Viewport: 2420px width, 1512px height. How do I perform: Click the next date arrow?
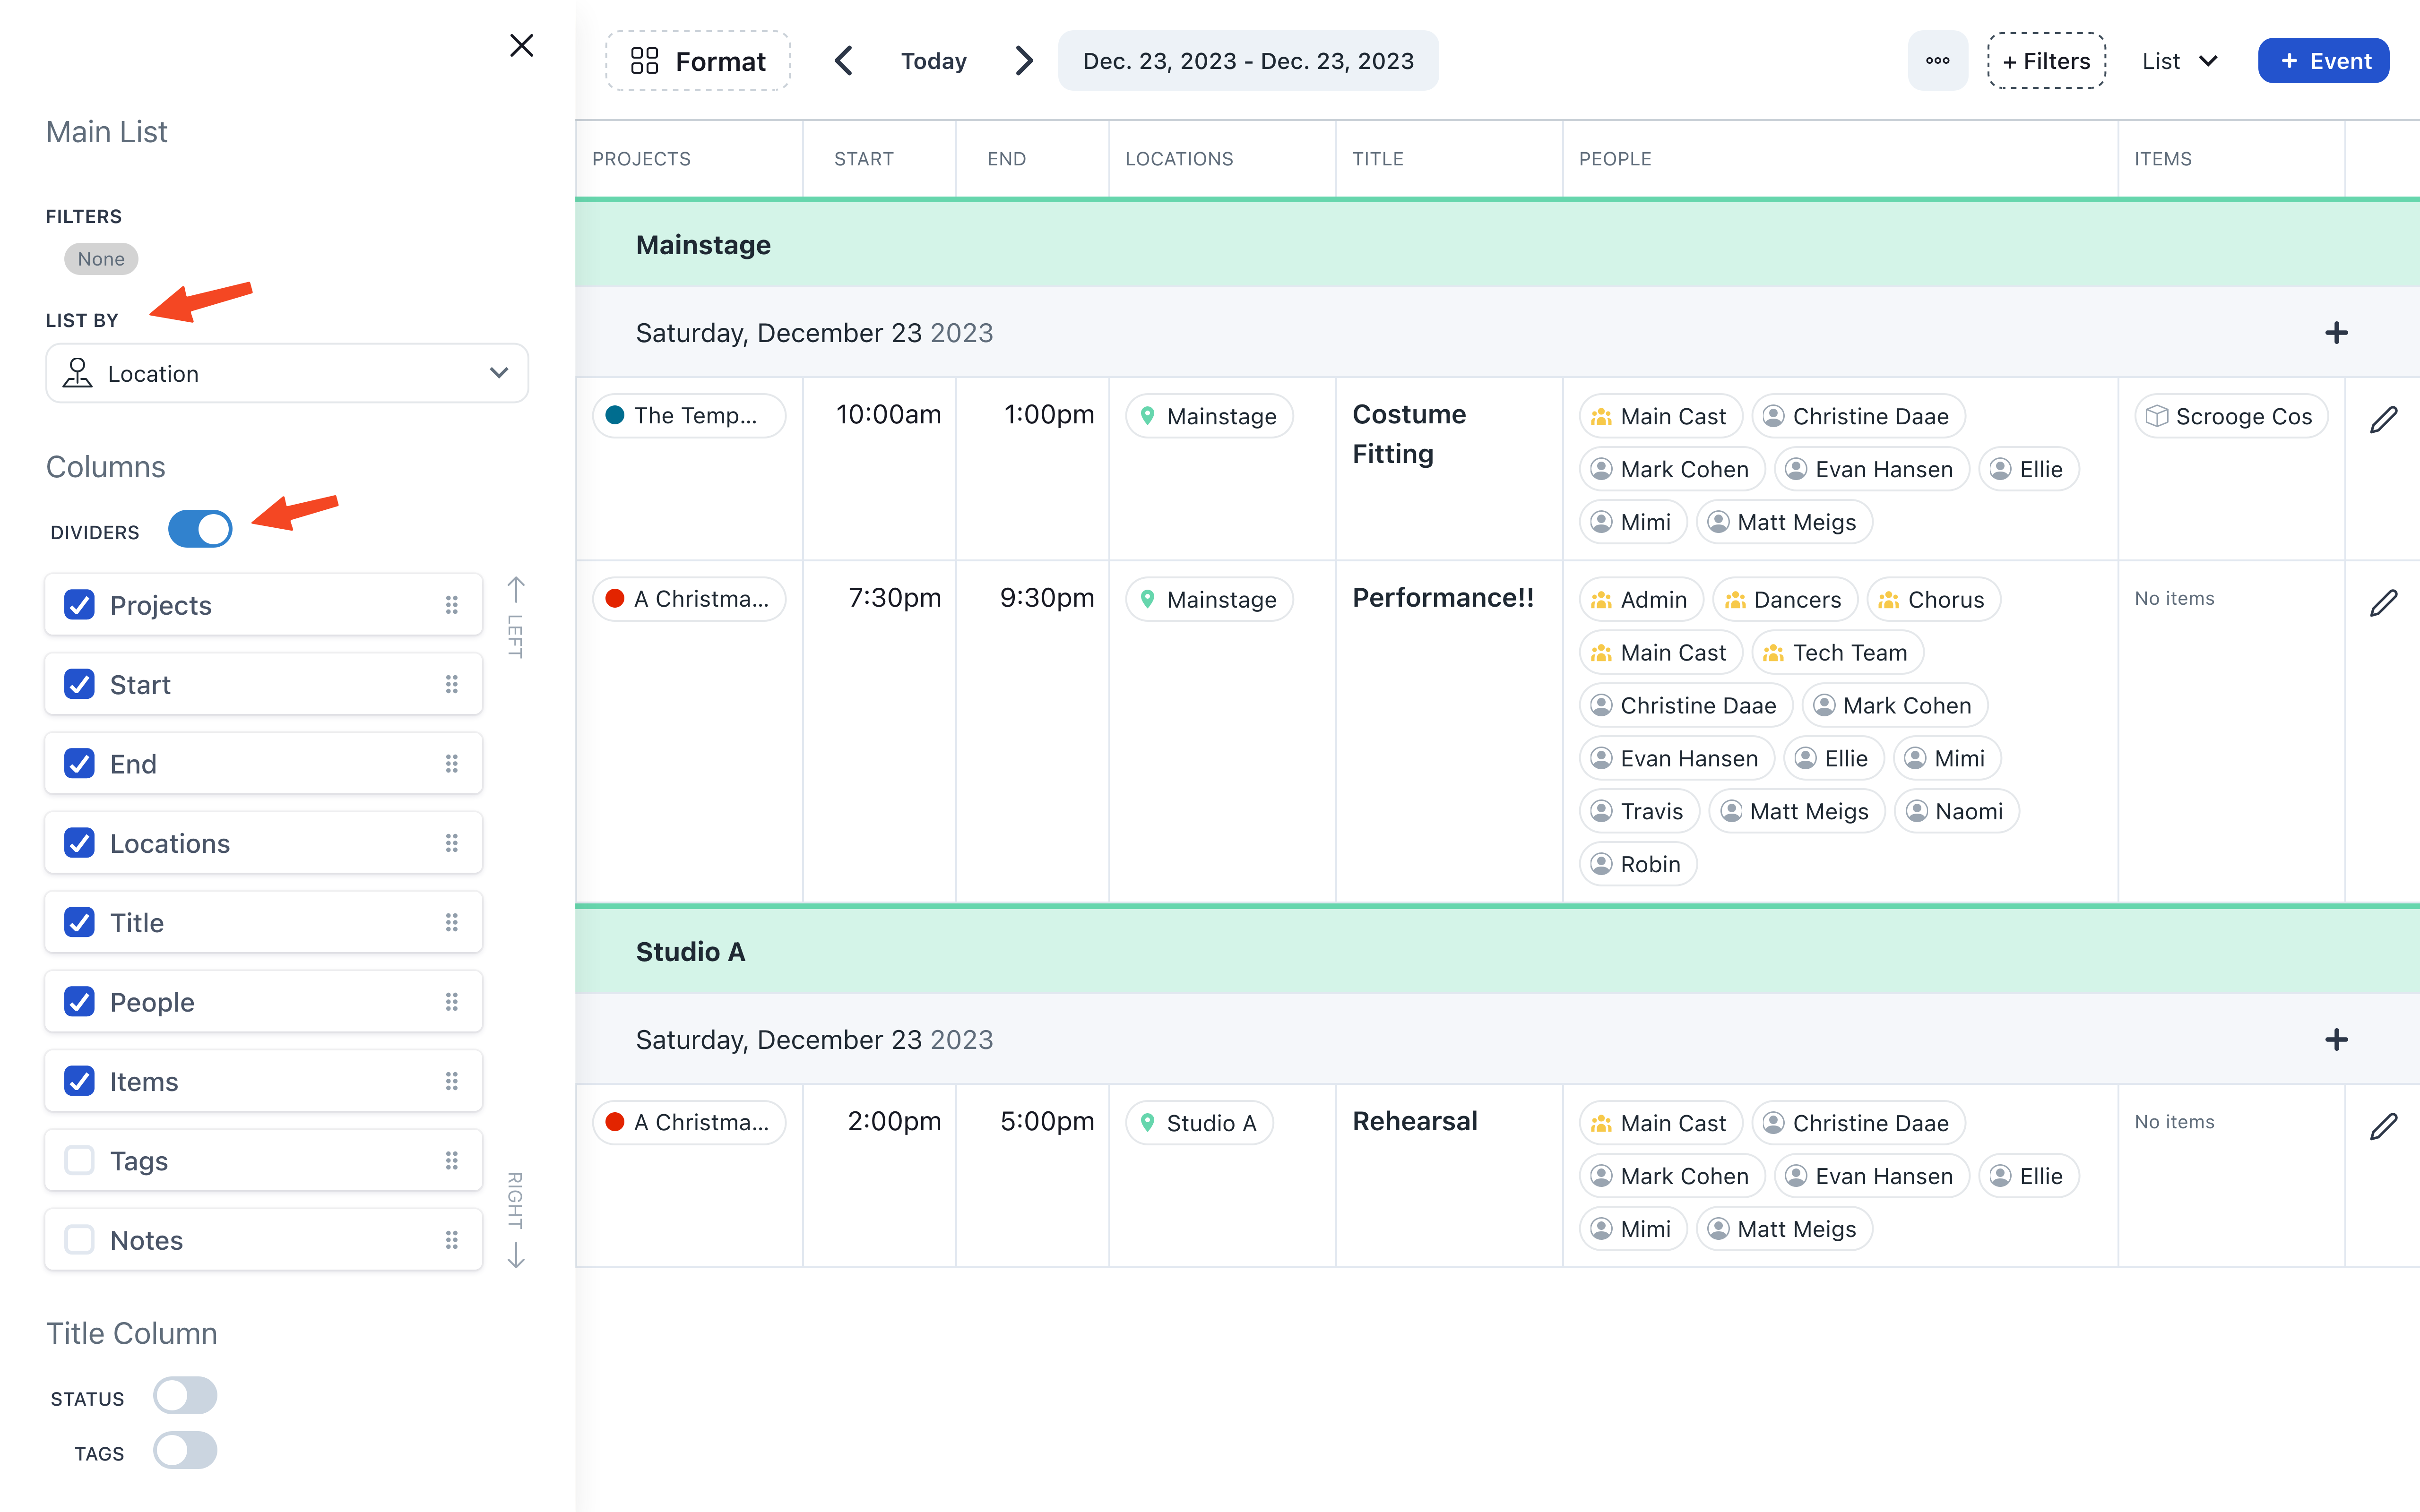coord(1023,61)
